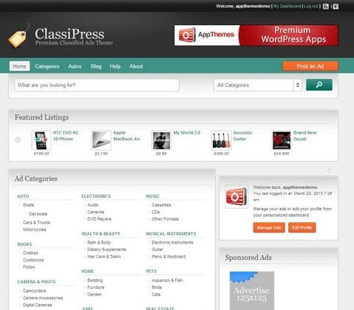Image resolution: width=354 pixels, height=310 pixels.
Task: Click the RSS feed icon
Action: click(325, 6)
